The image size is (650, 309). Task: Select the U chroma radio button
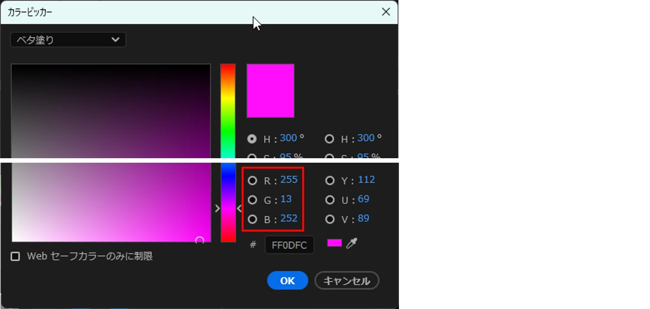(329, 200)
